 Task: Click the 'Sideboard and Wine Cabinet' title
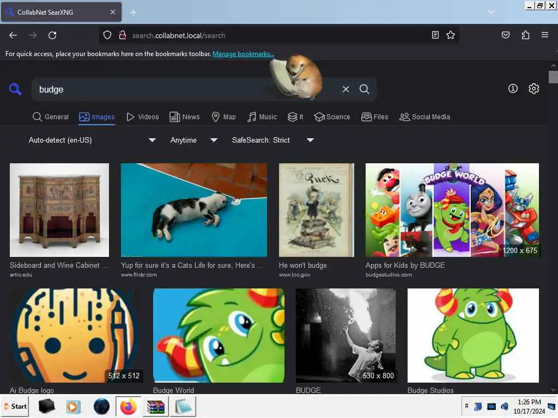click(x=59, y=265)
